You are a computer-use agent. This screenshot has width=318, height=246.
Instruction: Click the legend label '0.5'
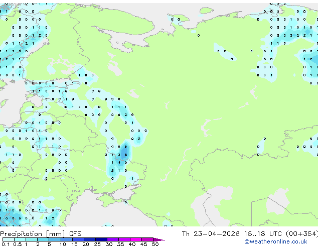[x=18, y=244]
